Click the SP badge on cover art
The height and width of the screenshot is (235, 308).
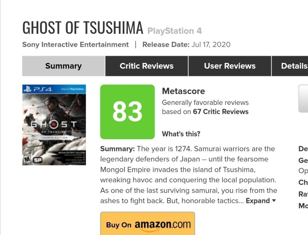37,160
